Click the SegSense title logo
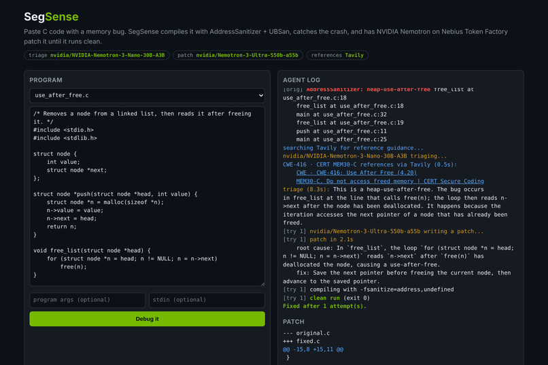548x365 pixels. click(52, 17)
